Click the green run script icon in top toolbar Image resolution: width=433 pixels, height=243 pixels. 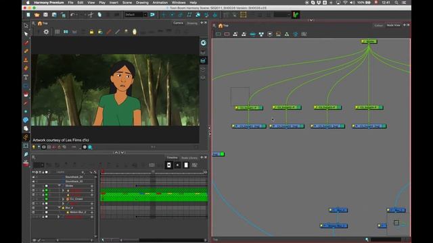click(x=296, y=15)
